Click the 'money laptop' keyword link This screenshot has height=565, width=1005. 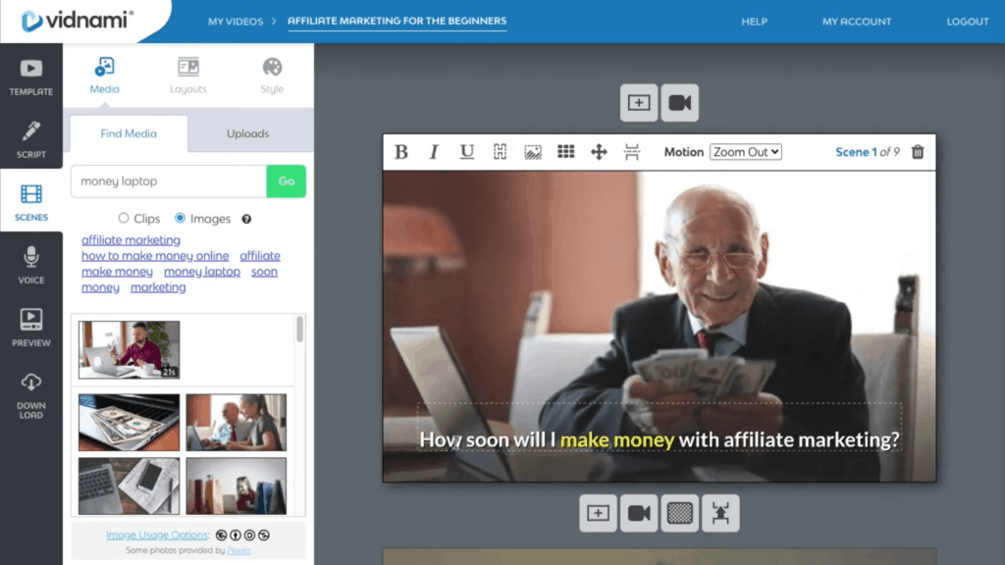pos(202,272)
